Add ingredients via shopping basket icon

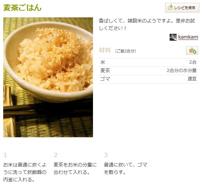[x=192, y=50]
